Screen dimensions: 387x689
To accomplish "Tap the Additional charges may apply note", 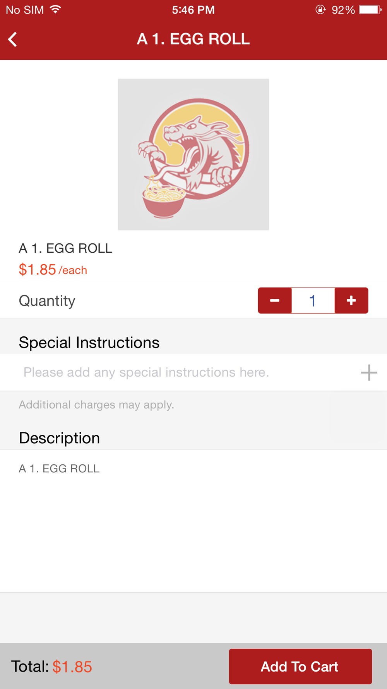I will (96, 405).
